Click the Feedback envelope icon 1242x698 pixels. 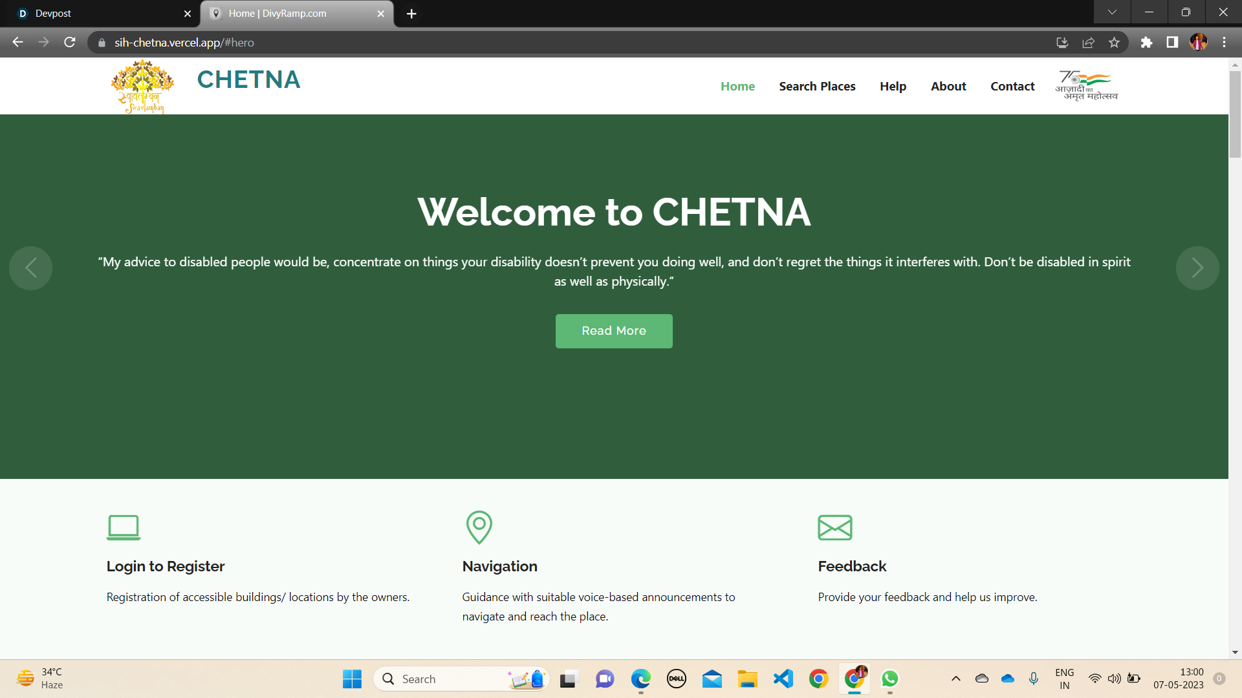point(834,527)
